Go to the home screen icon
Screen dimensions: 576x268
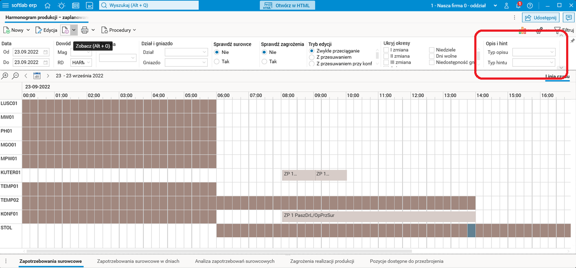(x=48, y=6)
